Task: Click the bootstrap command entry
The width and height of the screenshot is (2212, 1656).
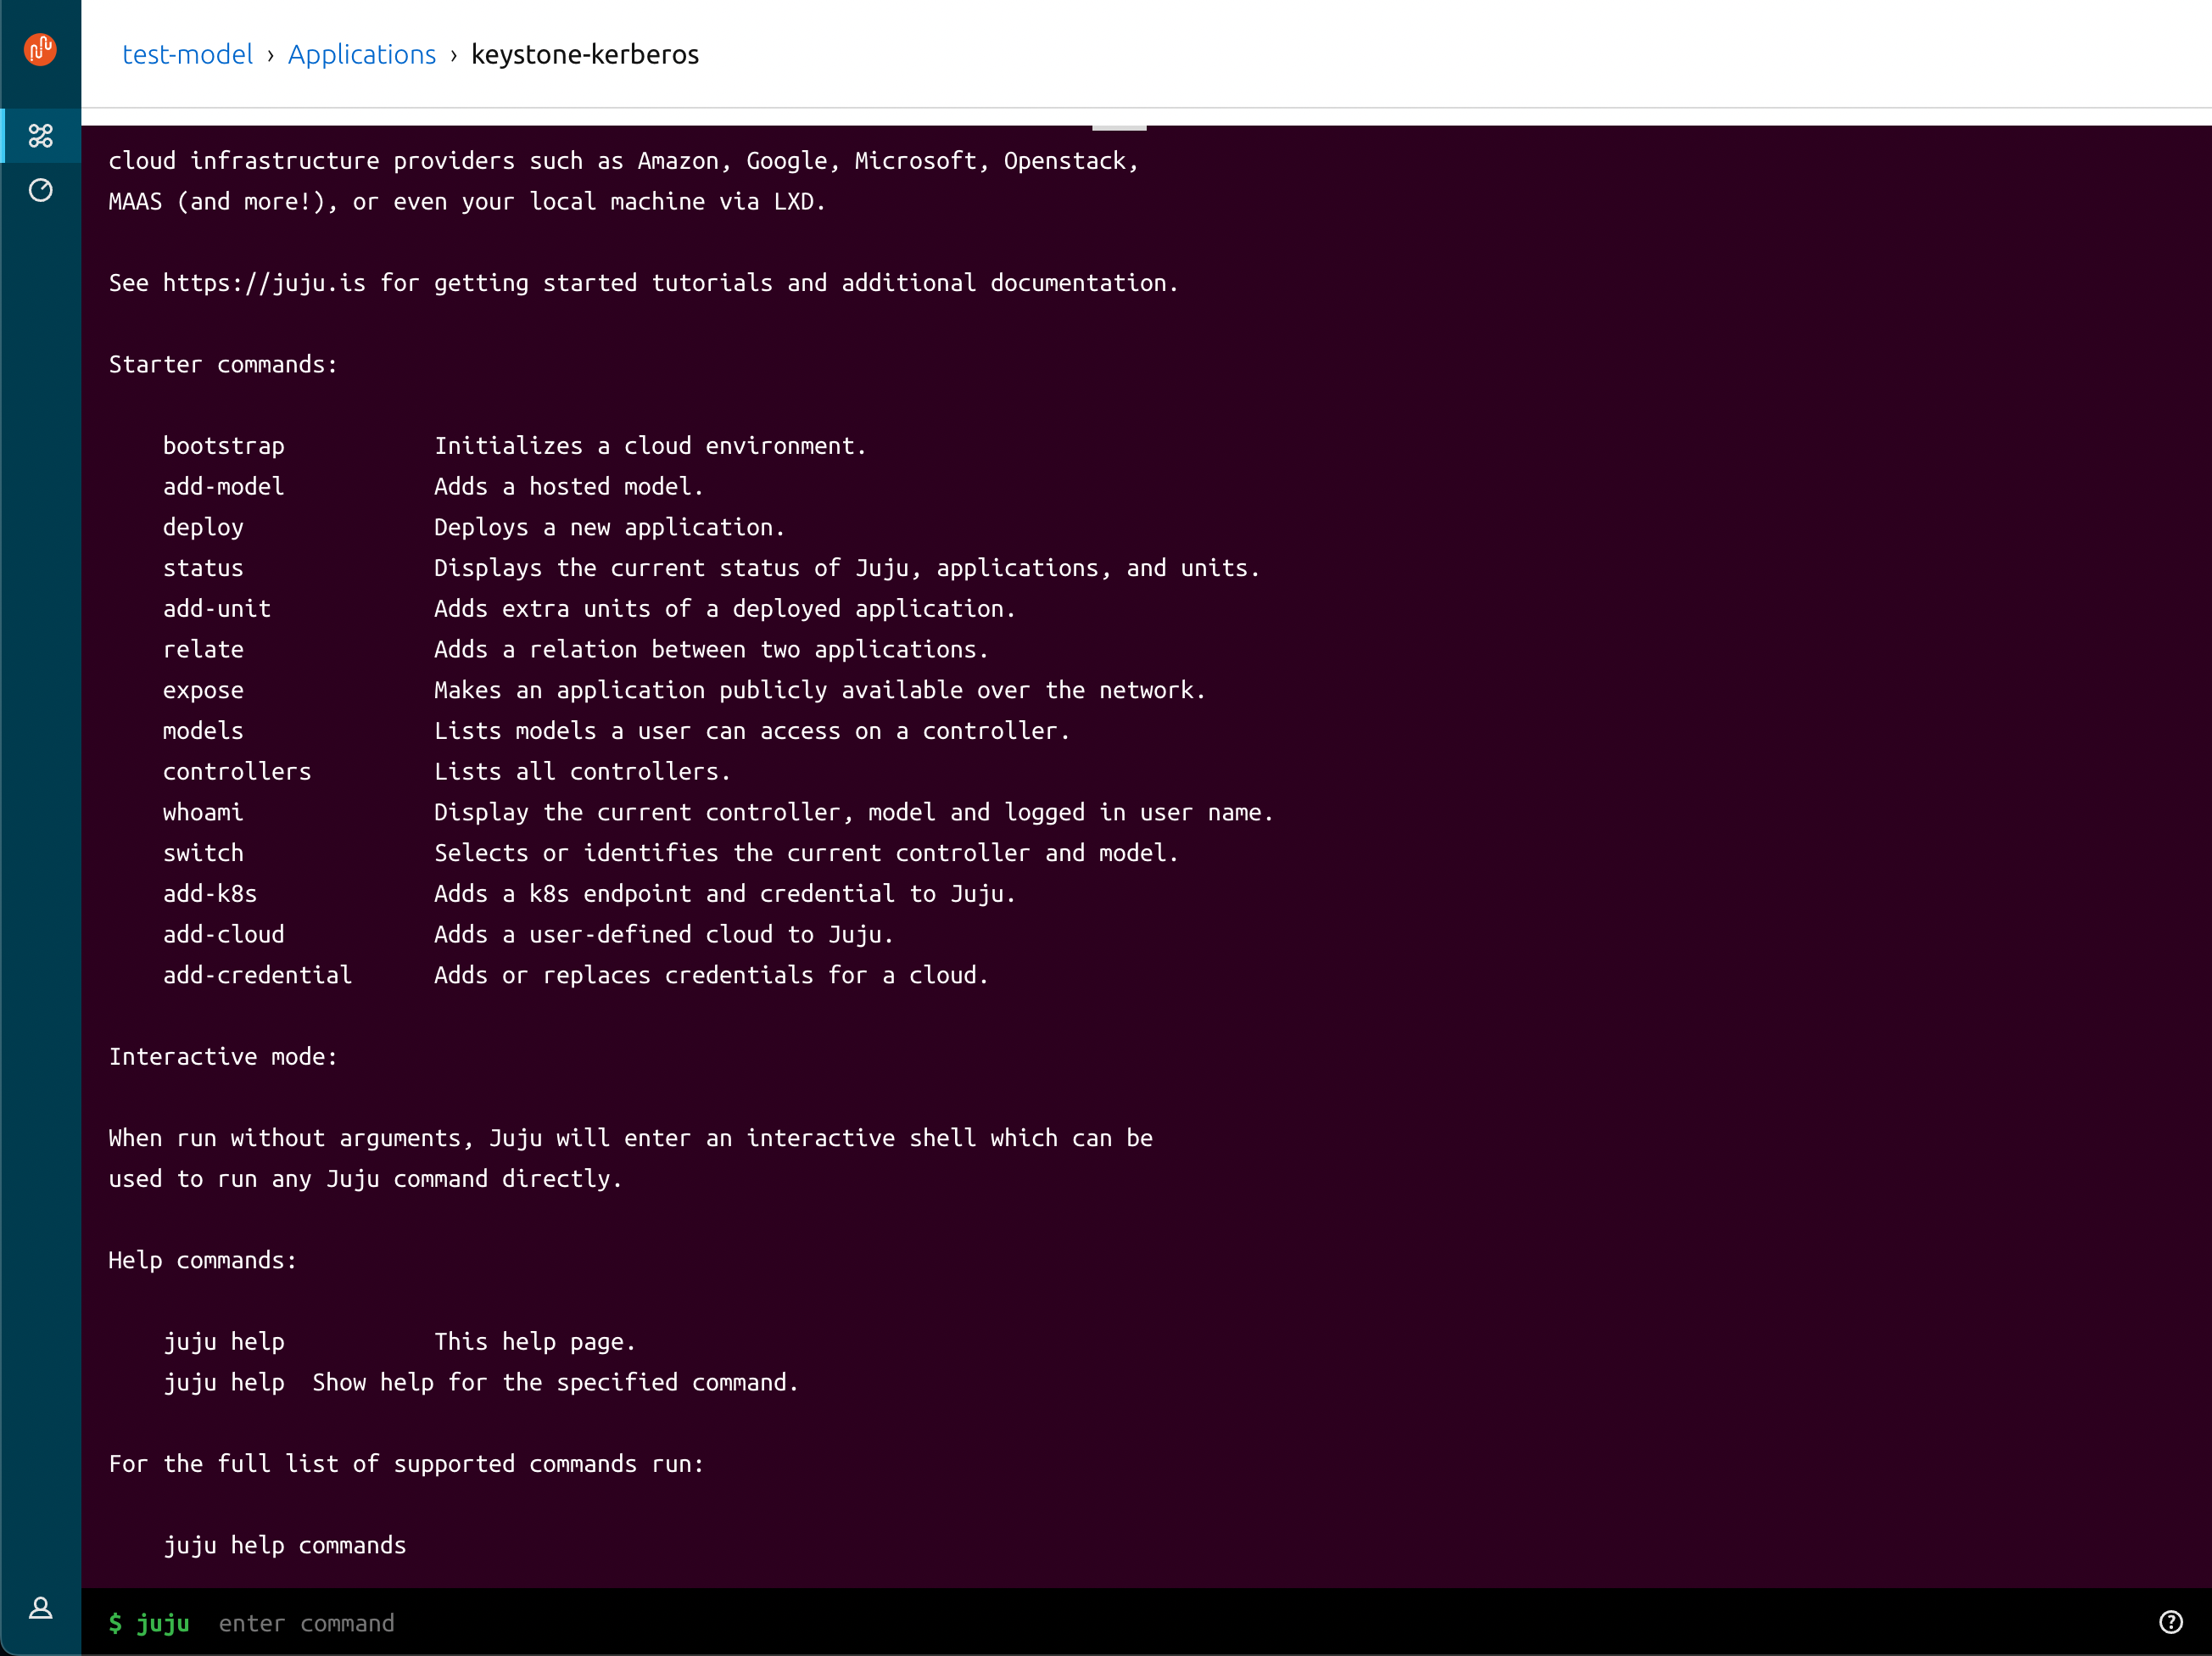Action: [224, 445]
